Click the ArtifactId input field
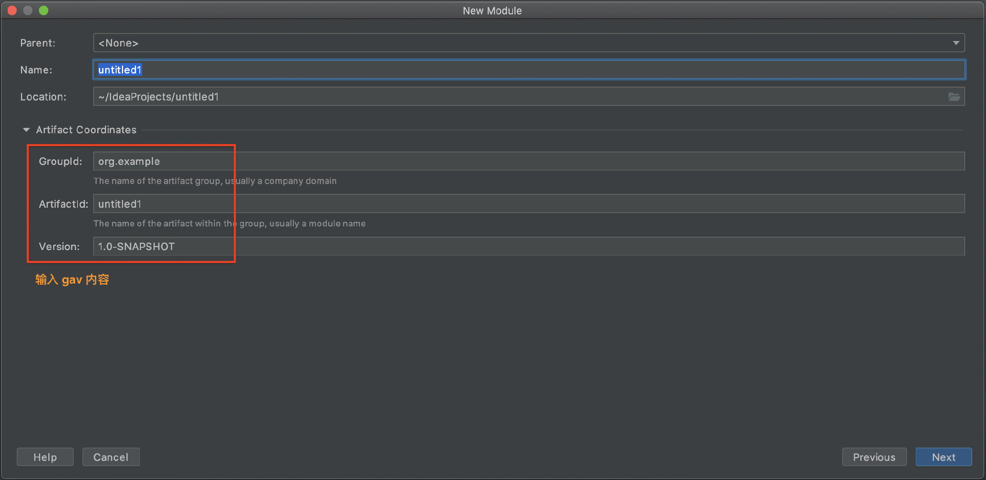Viewport: 986px width, 480px height. coord(529,204)
